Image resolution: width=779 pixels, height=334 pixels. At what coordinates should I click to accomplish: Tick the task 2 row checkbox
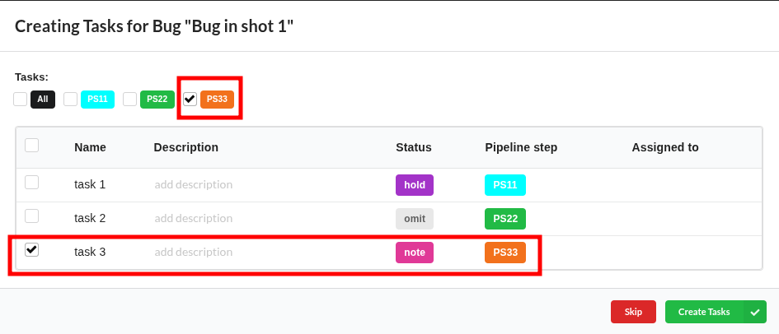[32, 216]
